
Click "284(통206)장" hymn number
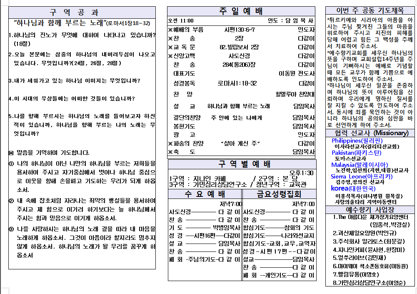point(239,65)
